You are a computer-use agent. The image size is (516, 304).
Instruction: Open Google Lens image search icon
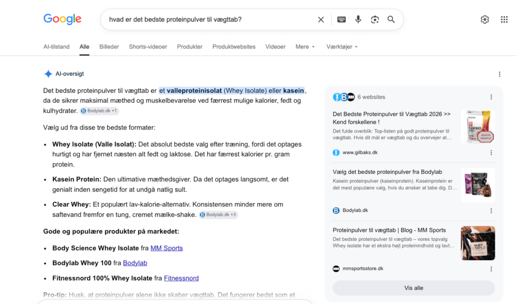pyautogui.click(x=374, y=20)
